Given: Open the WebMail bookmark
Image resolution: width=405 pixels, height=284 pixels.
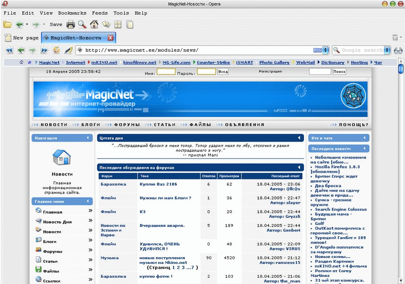Looking at the screenshot, I should click(x=305, y=62).
